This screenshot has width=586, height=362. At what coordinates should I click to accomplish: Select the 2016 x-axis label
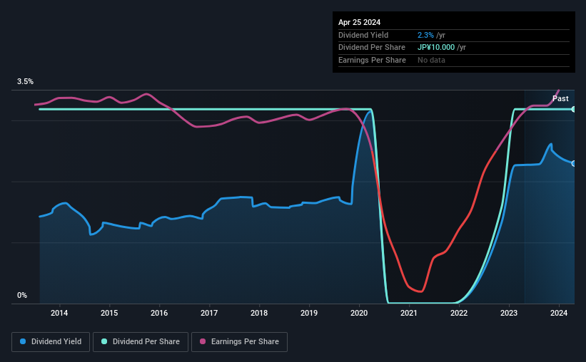tap(159, 313)
